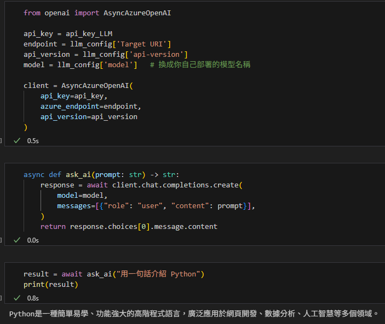Click the 'api_version=api_version' argument line
Screen dimensions: 385x324
tap(89, 116)
